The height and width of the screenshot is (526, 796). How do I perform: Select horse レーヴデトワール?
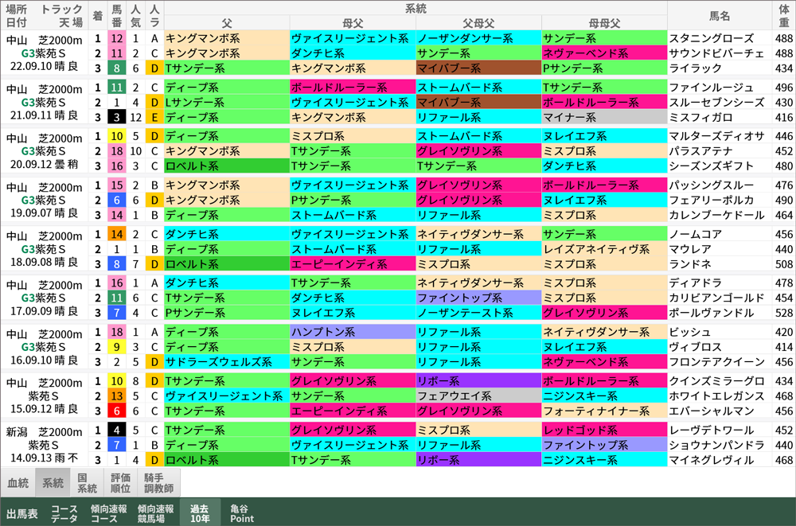pos(711,431)
